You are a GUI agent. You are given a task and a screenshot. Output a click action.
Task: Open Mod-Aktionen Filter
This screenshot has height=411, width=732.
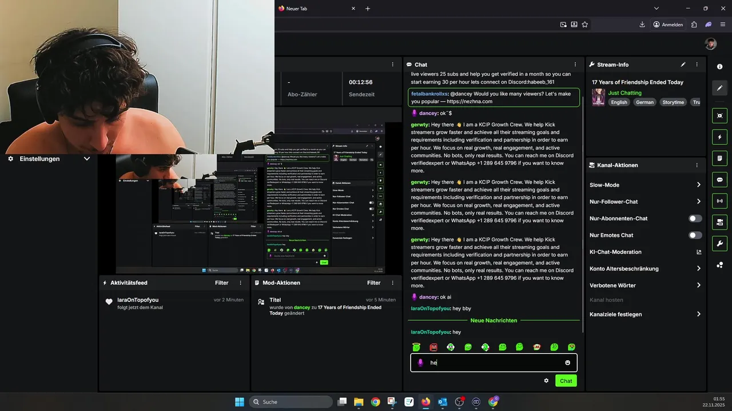(374, 283)
